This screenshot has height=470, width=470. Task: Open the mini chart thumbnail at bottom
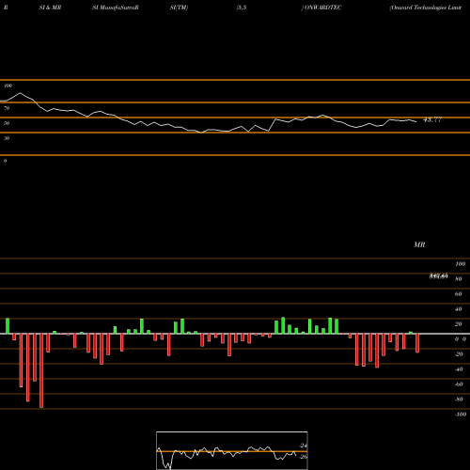232,450
